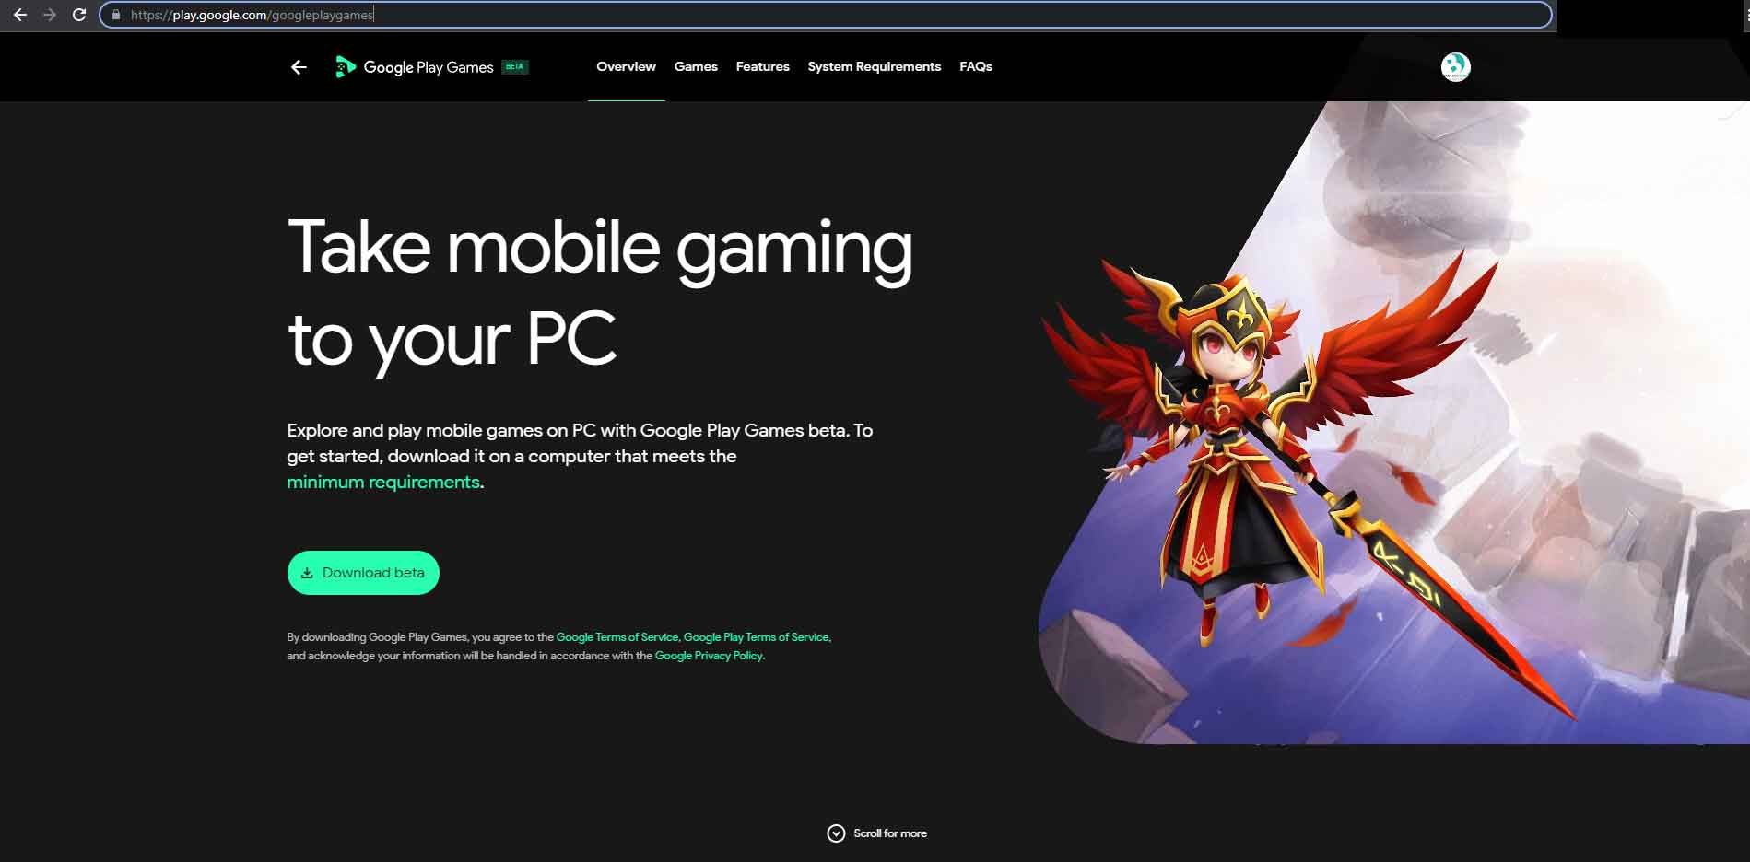Select the Overview tab
The image size is (1750, 862).
click(x=626, y=66)
